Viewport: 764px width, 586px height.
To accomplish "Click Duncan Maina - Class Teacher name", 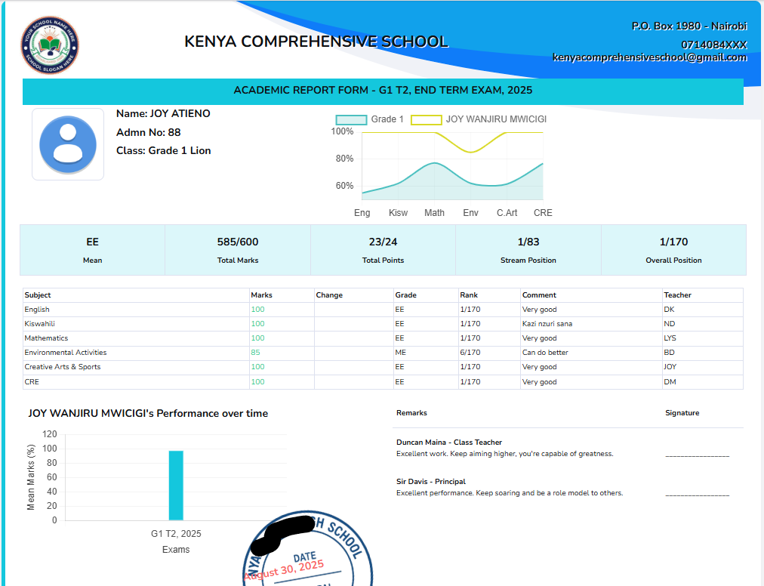I will (449, 443).
